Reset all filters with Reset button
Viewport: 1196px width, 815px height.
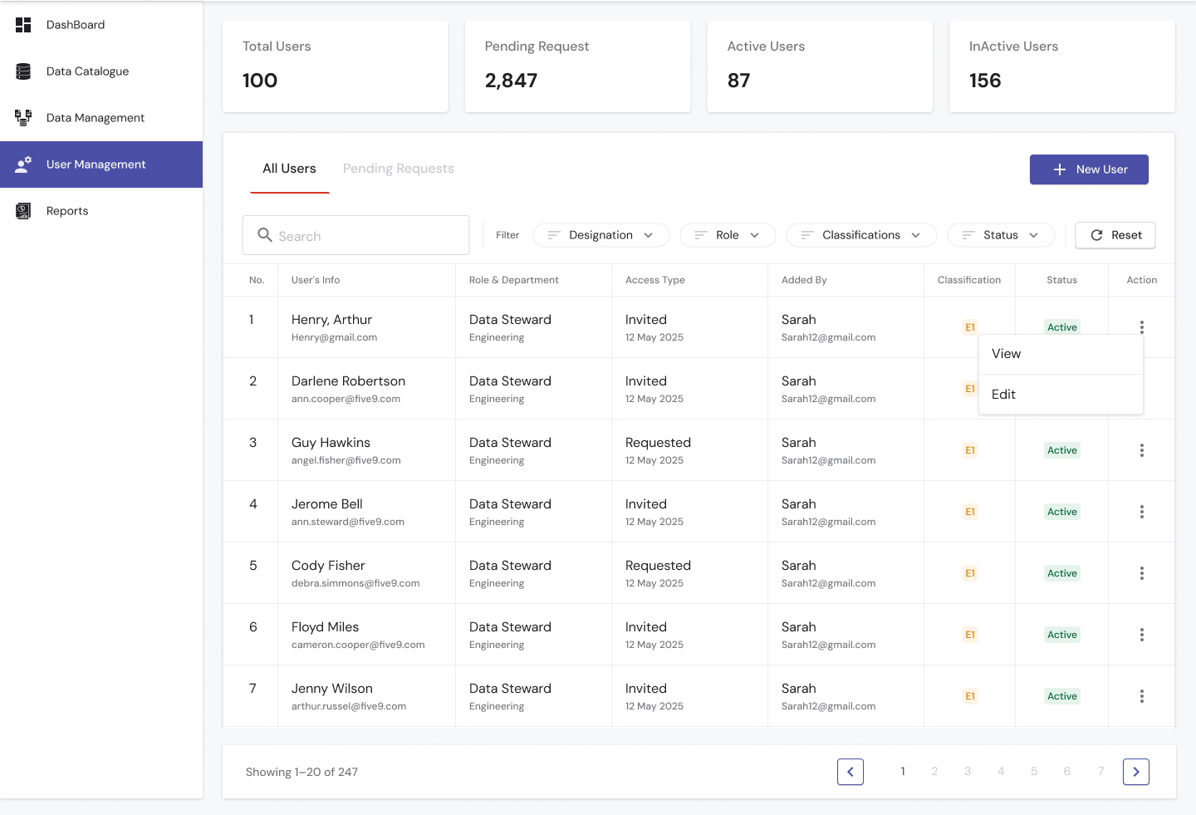[1115, 235]
